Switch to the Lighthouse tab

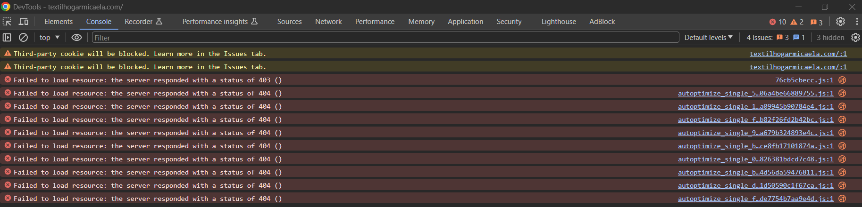559,22
